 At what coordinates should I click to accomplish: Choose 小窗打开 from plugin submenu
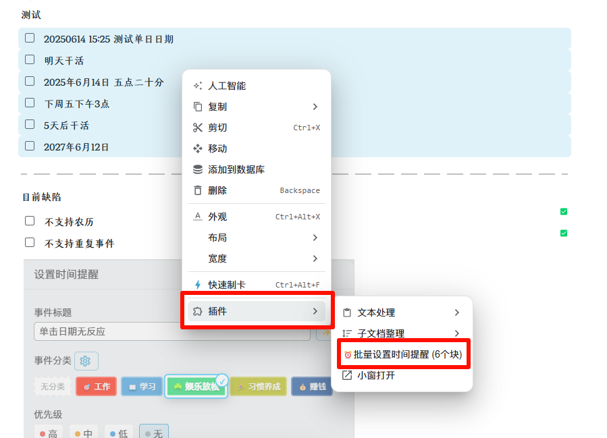click(375, 375)
